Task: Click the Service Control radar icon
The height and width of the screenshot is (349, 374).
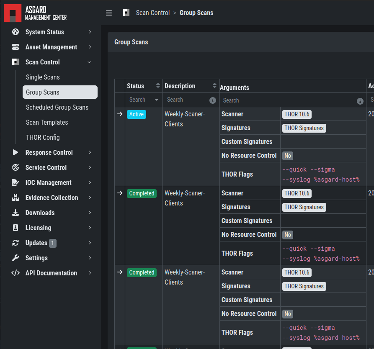Action: (15, 167)
